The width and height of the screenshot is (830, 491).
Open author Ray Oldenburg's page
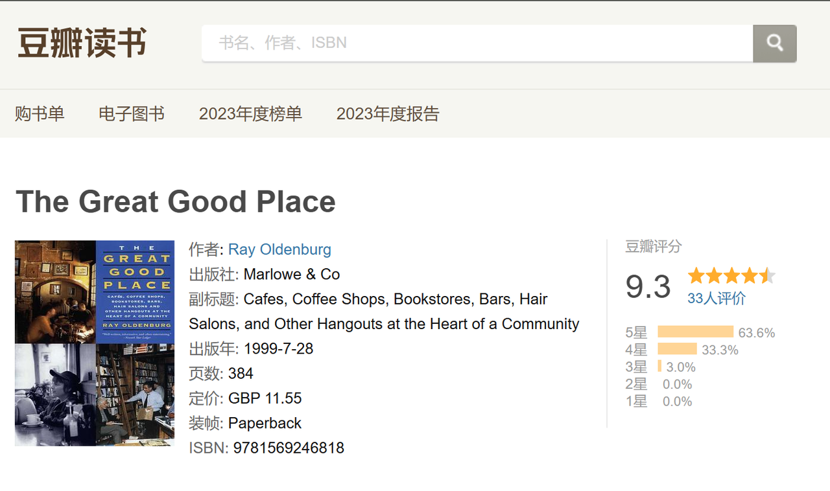coord(279,249)
